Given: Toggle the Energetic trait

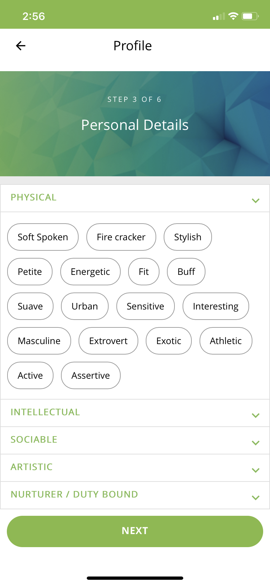Looking at the screenshot, I should [90, 272].
